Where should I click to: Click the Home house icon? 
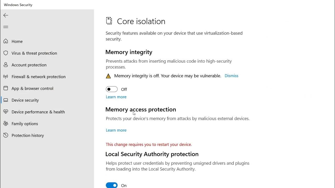tap(6, 41)
